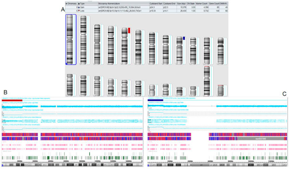Click red loss segment bar in panel B
This screenshot has width=290, height=169.
point(12,100)
